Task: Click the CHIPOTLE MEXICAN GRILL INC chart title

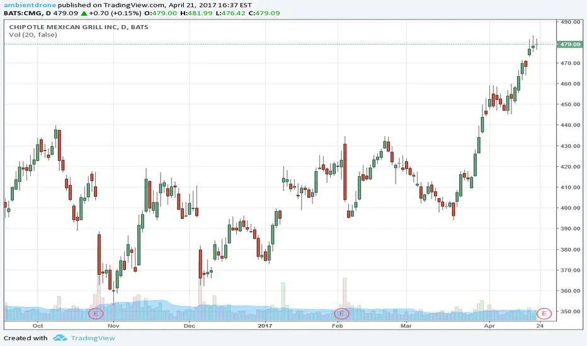Action: [x=79, y=27]
